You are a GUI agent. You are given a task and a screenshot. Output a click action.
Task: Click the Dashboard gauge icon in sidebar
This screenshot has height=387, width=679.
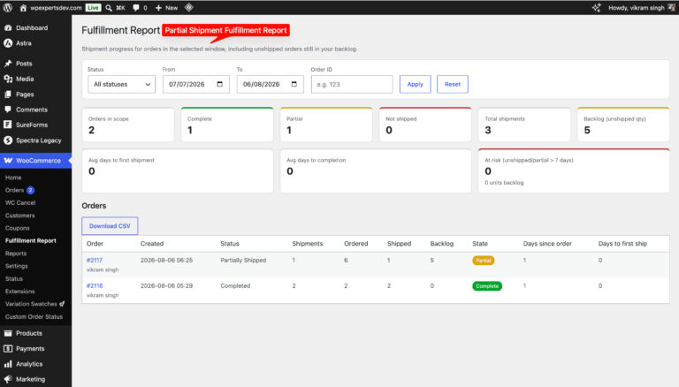tap(8, 27)
